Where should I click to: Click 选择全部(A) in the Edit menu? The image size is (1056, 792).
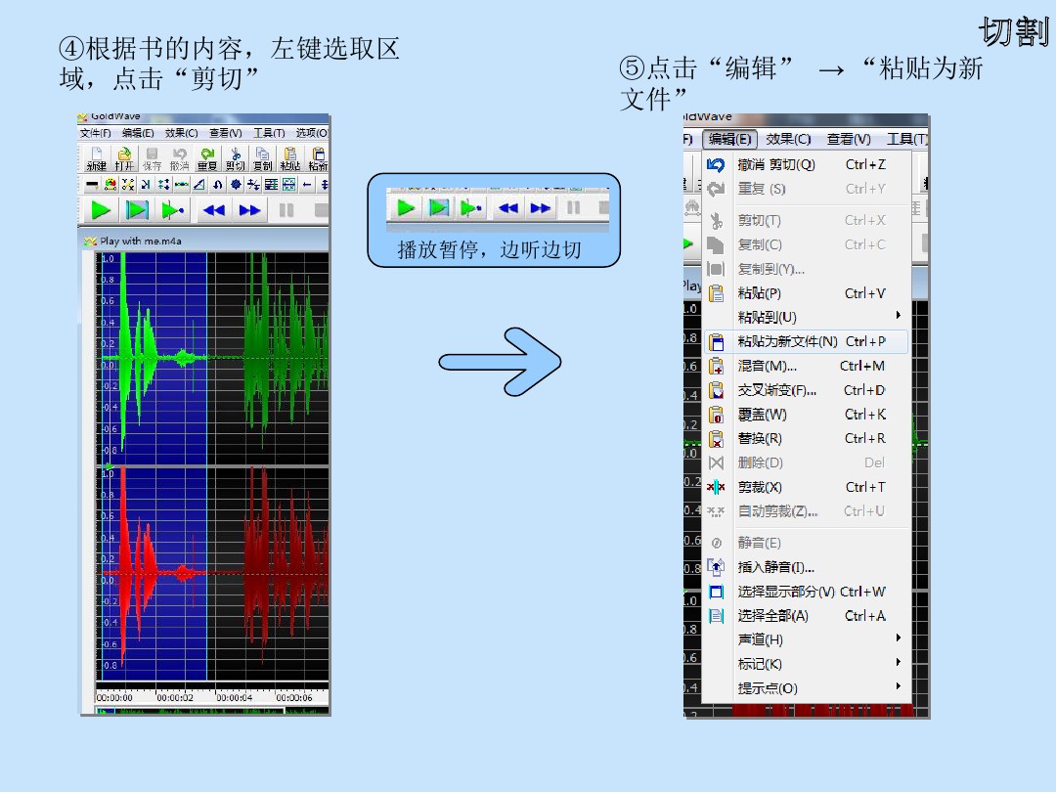pyautogui.click(x=772, y=616)
